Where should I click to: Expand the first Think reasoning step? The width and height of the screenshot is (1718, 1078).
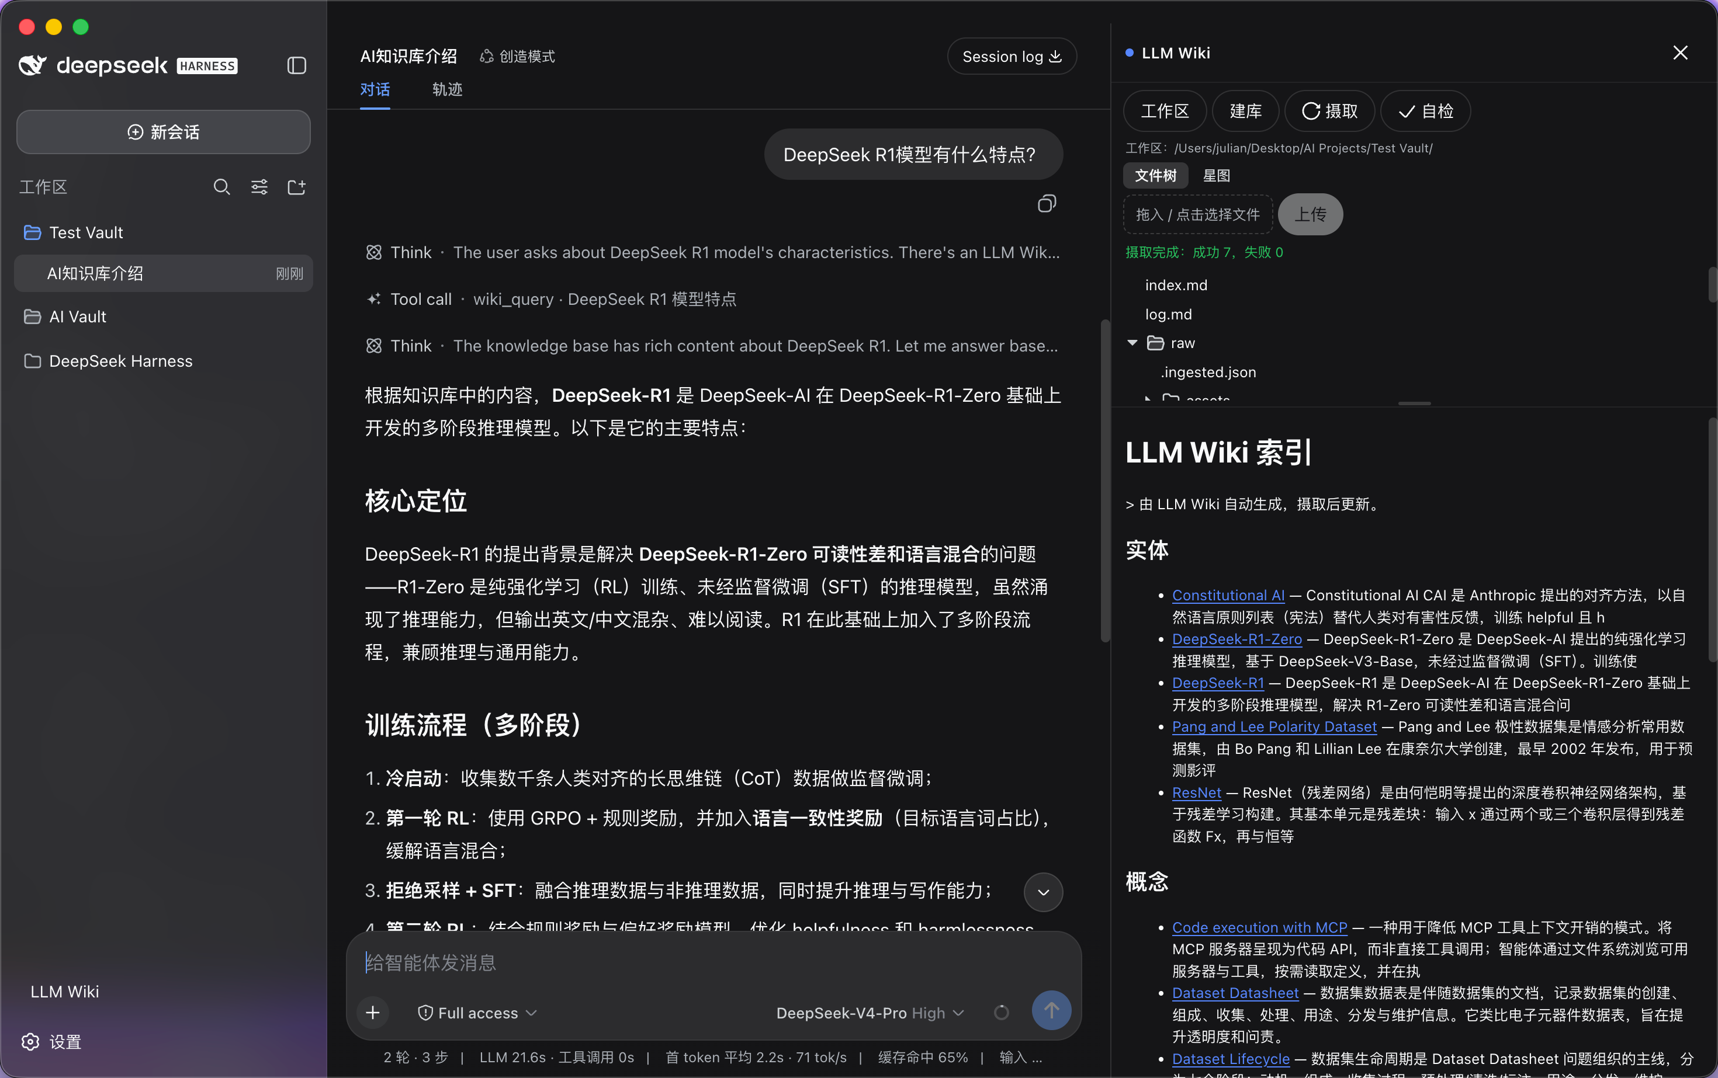coord(712,252)
